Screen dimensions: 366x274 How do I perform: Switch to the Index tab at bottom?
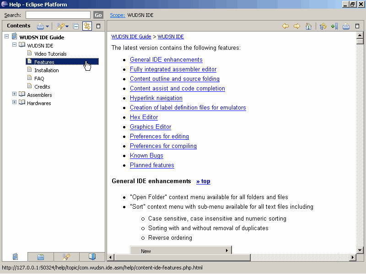(x=41, y=257)
